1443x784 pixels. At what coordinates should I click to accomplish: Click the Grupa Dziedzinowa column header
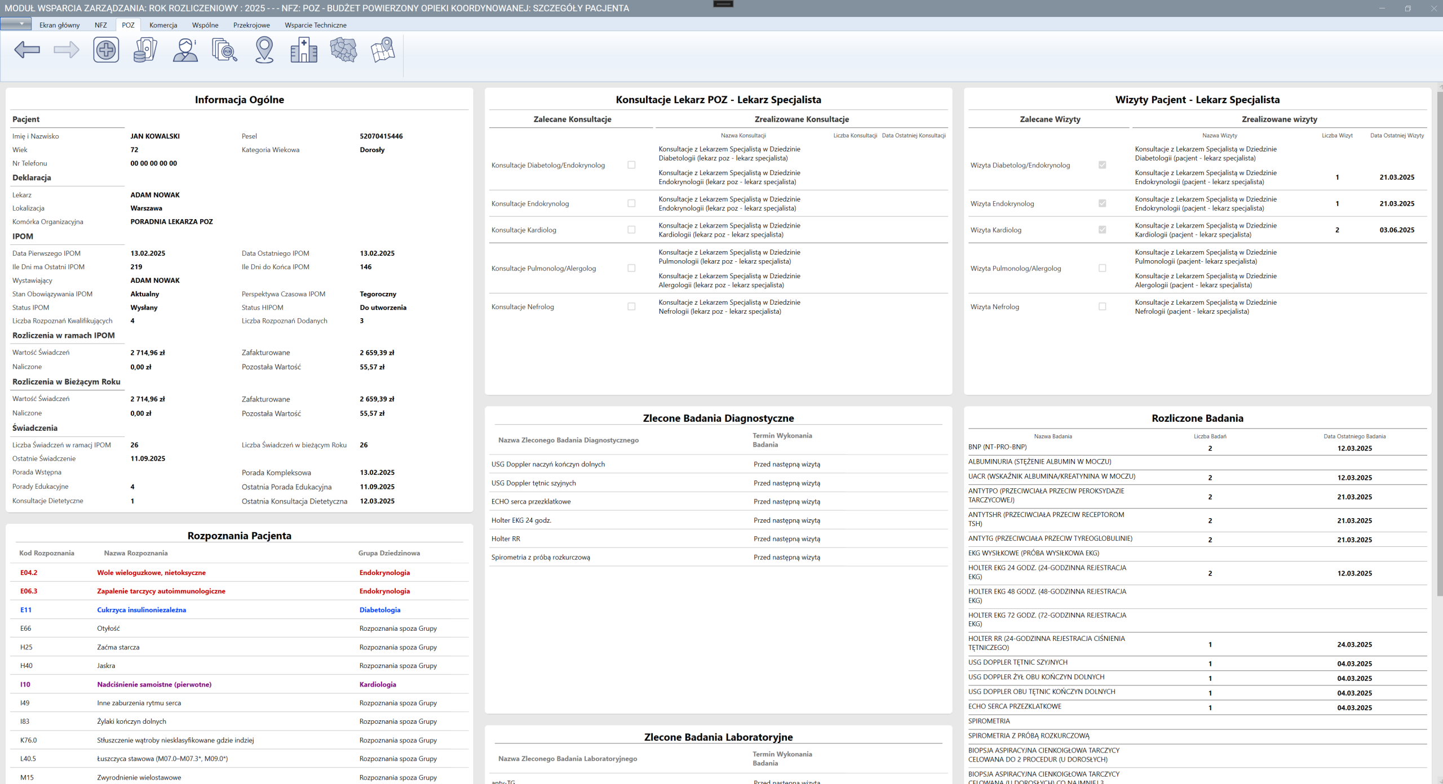[389, 553]
